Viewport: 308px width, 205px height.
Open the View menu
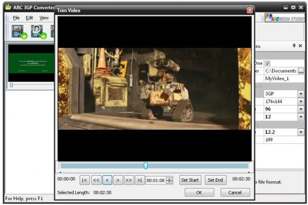(x=44, y=18)
